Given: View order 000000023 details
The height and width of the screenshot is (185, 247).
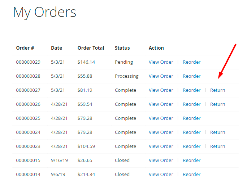Looking at the screenshot, I should point(161,146).
